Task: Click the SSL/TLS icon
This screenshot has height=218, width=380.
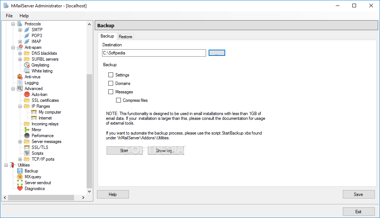Action: click(x=27, y=147)
